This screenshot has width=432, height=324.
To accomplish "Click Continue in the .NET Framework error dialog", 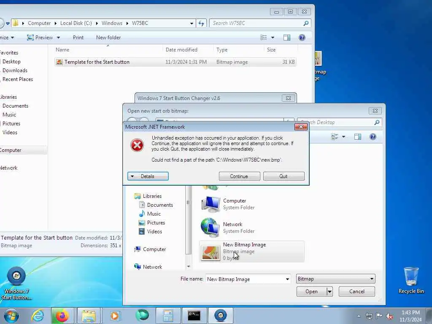I will point(239,176).
